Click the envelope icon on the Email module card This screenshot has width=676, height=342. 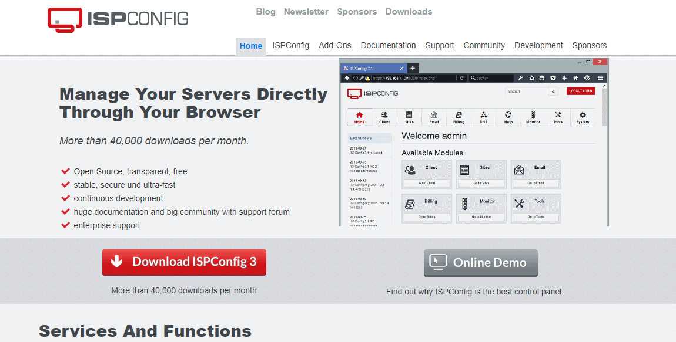[x=519, y=170]
